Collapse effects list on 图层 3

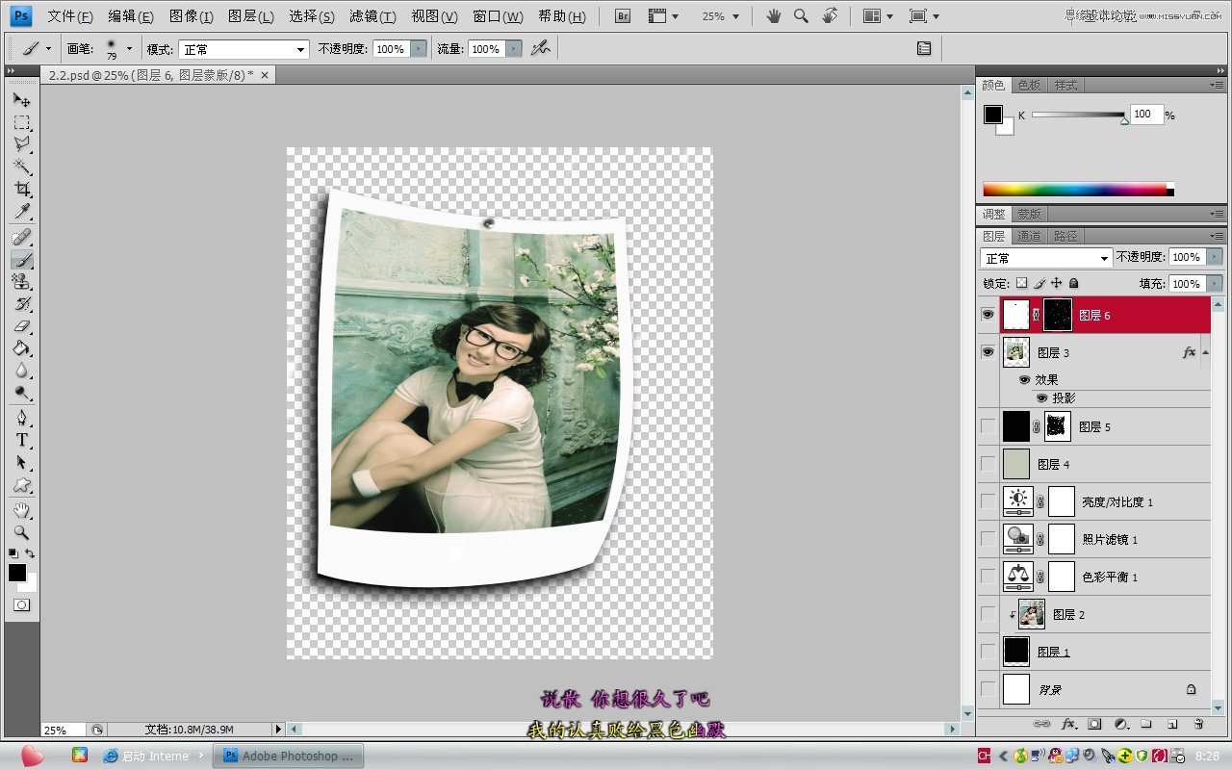[1205, 353]
